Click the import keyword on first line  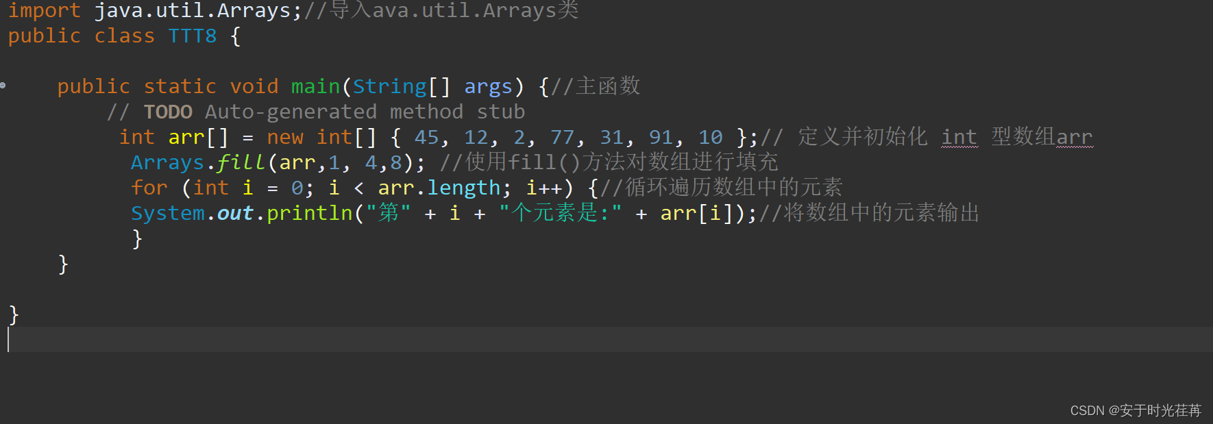(45, 10)
